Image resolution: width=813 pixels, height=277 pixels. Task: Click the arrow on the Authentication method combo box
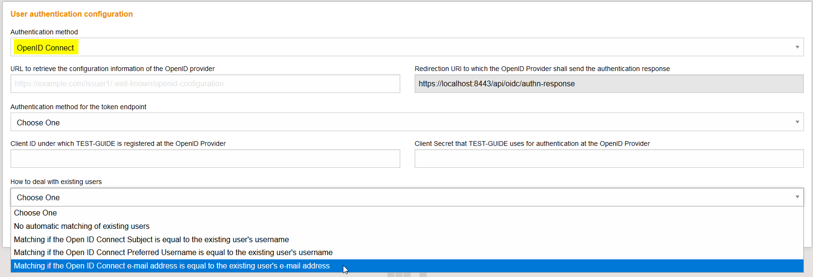pos(797,47)
